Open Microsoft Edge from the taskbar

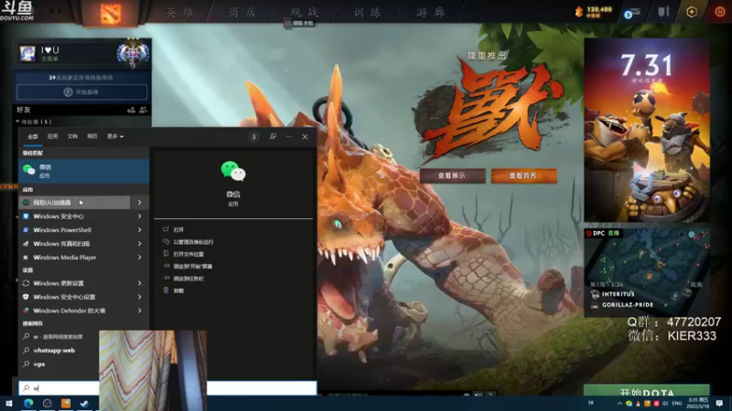[x=28, y=403]
